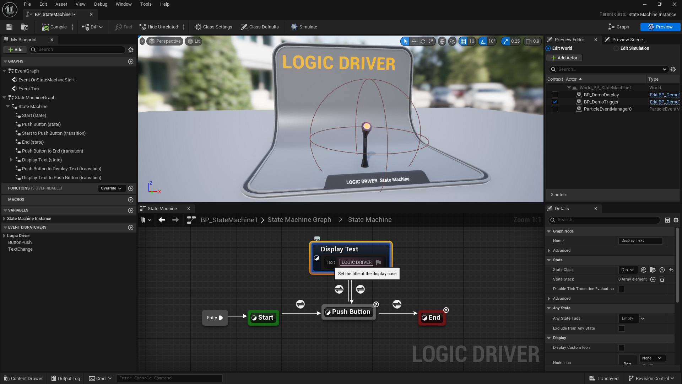This screenshot has height=384, width=682.
Task: Navigate back in the graph editor
Action: click(162, 220)
